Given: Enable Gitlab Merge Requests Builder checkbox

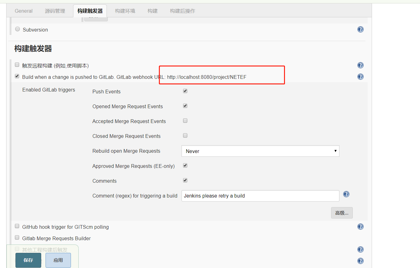Looking at the screenshot, I should [17, 237].
